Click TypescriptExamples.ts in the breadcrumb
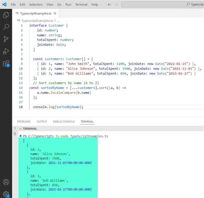The width and height of the screenshot is (204, 198). (37, 21)
